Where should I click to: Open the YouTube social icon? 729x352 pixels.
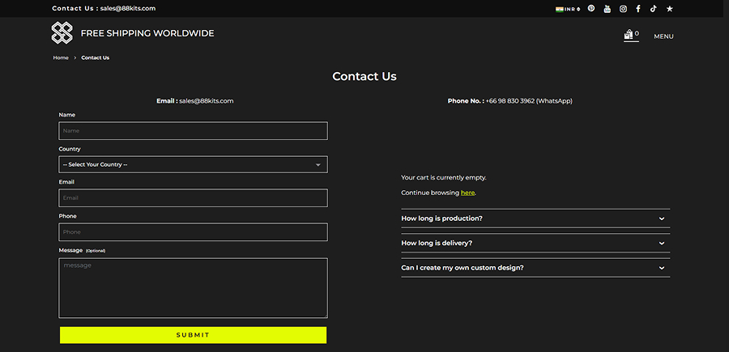pos(607,9)
